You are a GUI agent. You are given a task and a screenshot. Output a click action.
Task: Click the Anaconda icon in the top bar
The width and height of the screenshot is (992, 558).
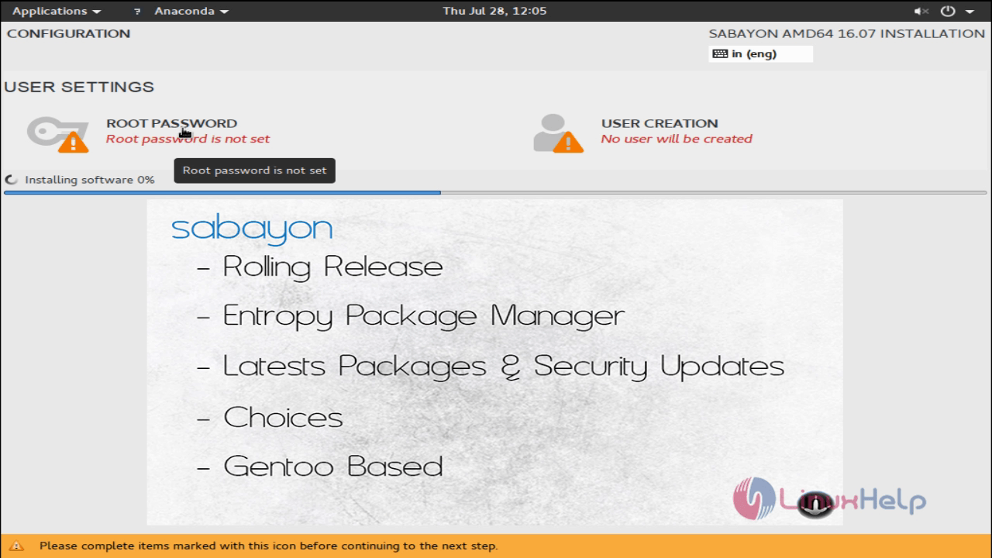pos(138,12)
